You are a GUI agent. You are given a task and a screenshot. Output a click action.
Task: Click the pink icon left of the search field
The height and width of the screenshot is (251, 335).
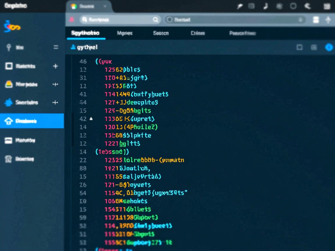pos(71,20)
